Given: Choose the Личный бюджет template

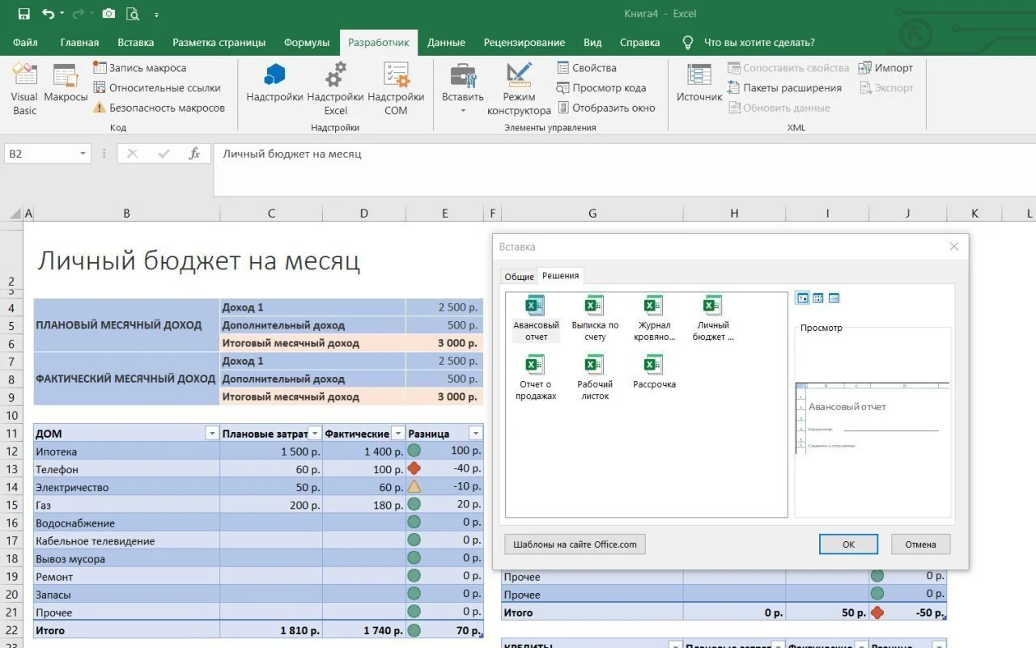Looking at the screenshot, I should coord(713,318).
